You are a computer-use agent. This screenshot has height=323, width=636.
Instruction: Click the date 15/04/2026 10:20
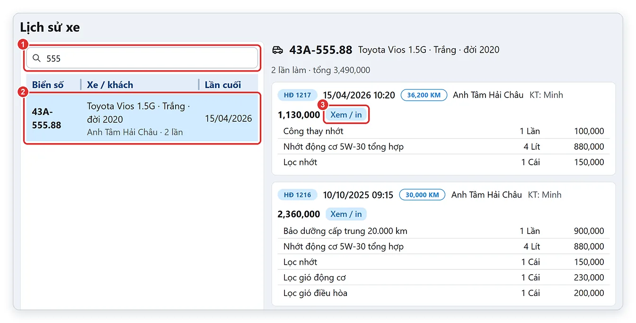point(359,95)
